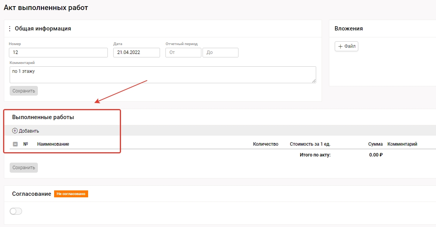Image resolution: width=436 pixels, height=227 pixels.
Task: Click the Номер field containing 12
Action: 58,52
